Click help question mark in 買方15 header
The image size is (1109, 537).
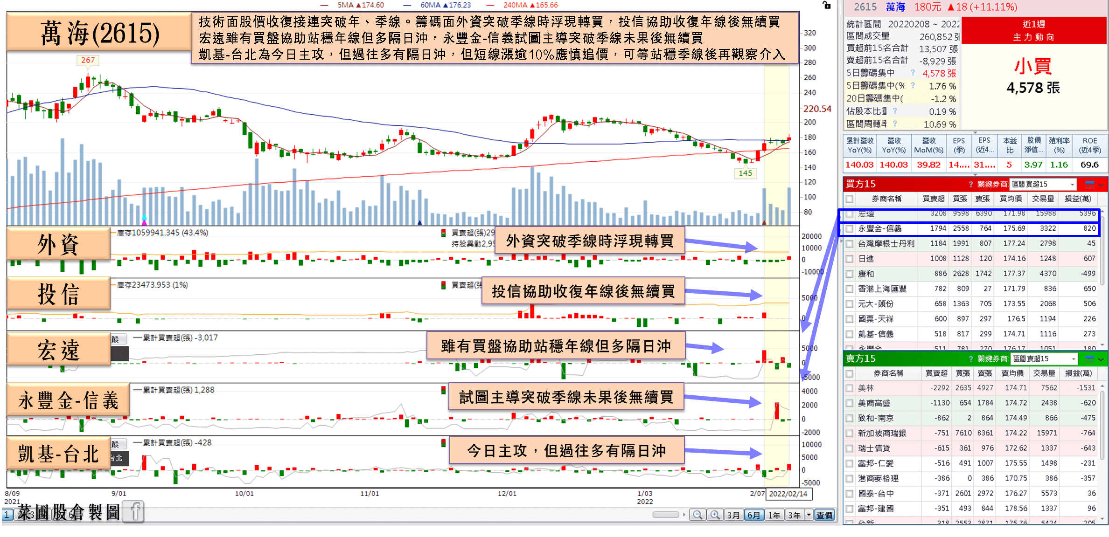971,184
